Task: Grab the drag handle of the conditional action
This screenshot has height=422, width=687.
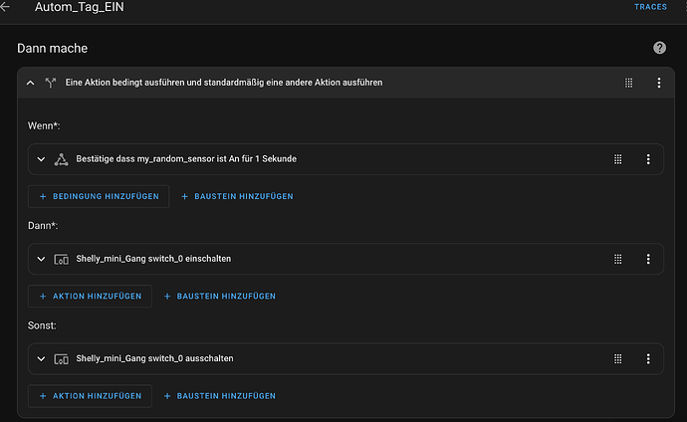Action: tap(628, 83)
